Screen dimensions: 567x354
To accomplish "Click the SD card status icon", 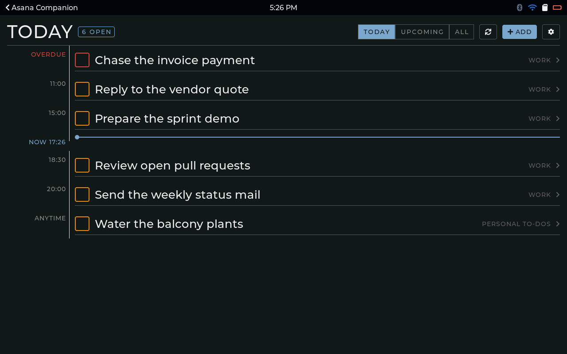I will click(x=545, y=8).
